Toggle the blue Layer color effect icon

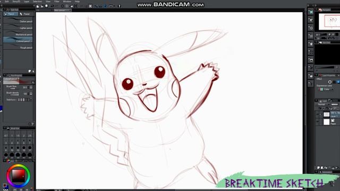[338, 82]
